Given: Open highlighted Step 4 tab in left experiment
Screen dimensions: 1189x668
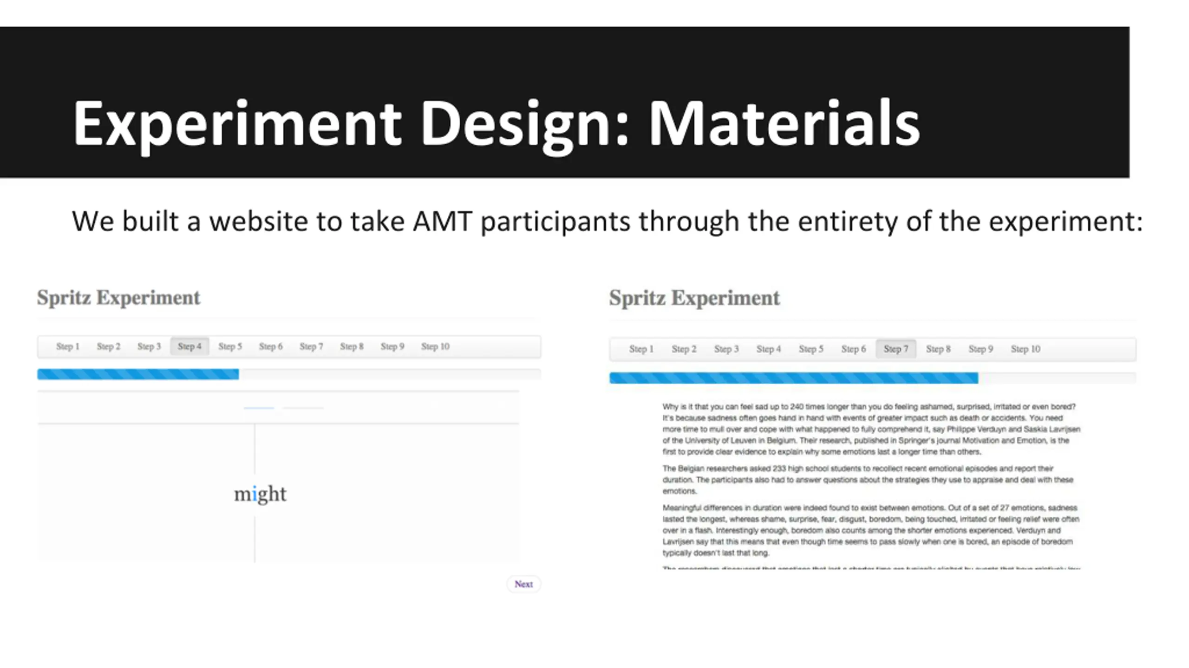Looking at the screenshot, I should coord(189,347).
